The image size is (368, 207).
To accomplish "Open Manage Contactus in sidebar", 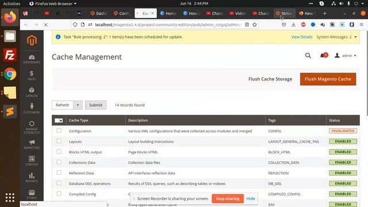I will click(32, 127).
